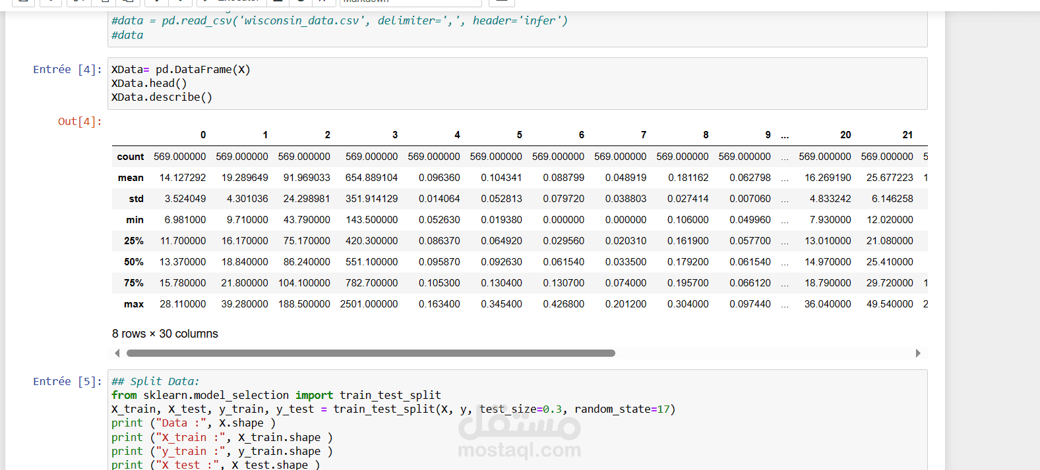This screenshot has height=470, width=1040.
Task: Click the mean value 0.181162
Action: (x=688, y=178)
